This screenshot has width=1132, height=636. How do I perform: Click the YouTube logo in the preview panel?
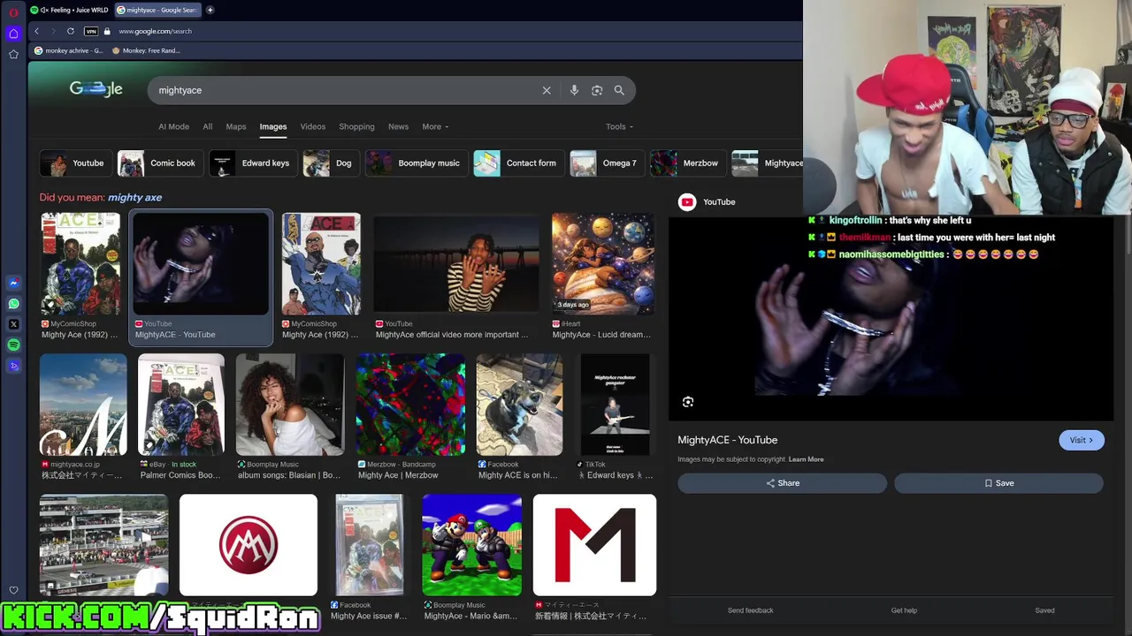pos(687,202)
